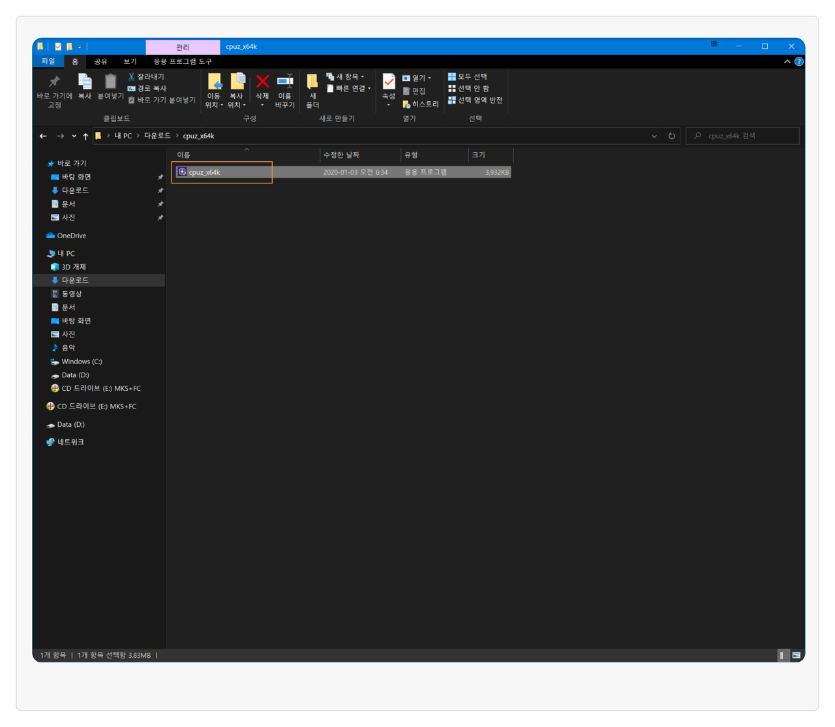Switch to large icons view in status bar

796,655
